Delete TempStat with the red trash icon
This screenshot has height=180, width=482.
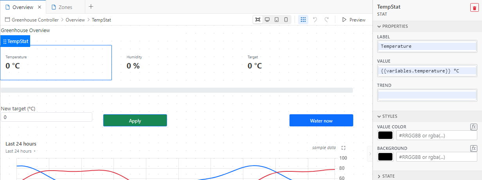click(x=474, y=8)
